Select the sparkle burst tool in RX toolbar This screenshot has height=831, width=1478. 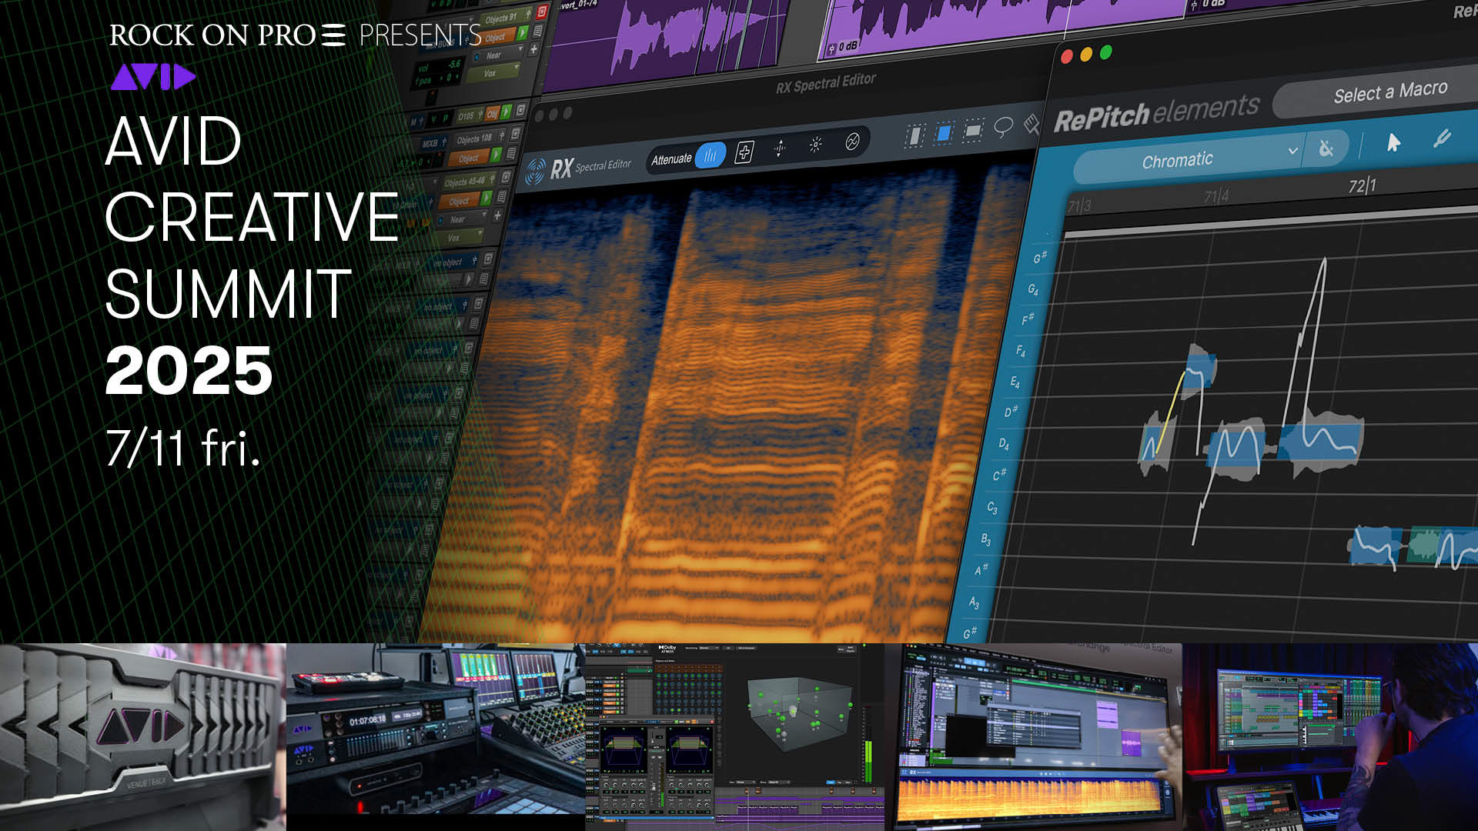pos(816,145)
